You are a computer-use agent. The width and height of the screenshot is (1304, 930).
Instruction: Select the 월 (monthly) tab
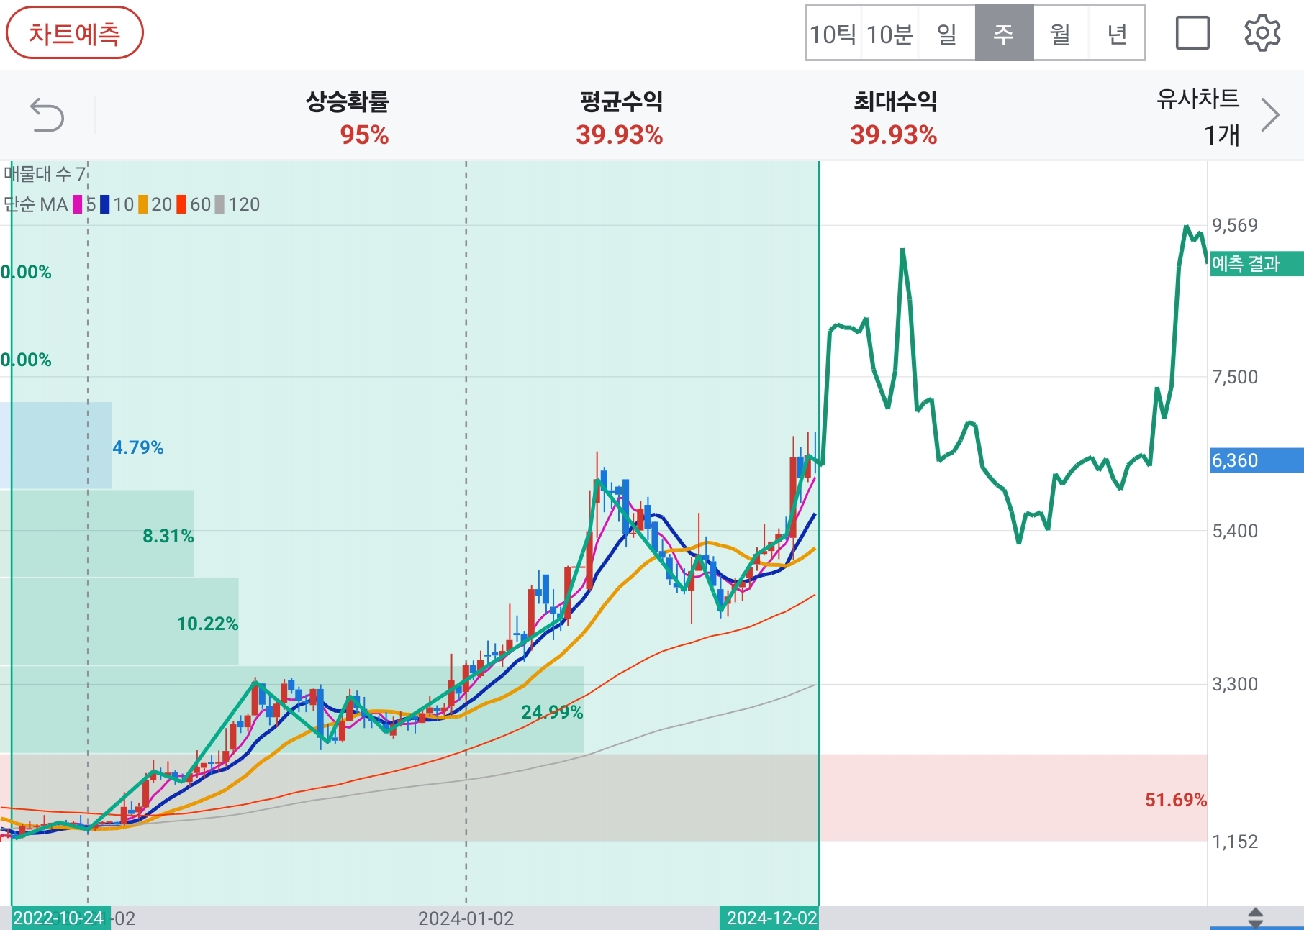[x=1061, y=34]
